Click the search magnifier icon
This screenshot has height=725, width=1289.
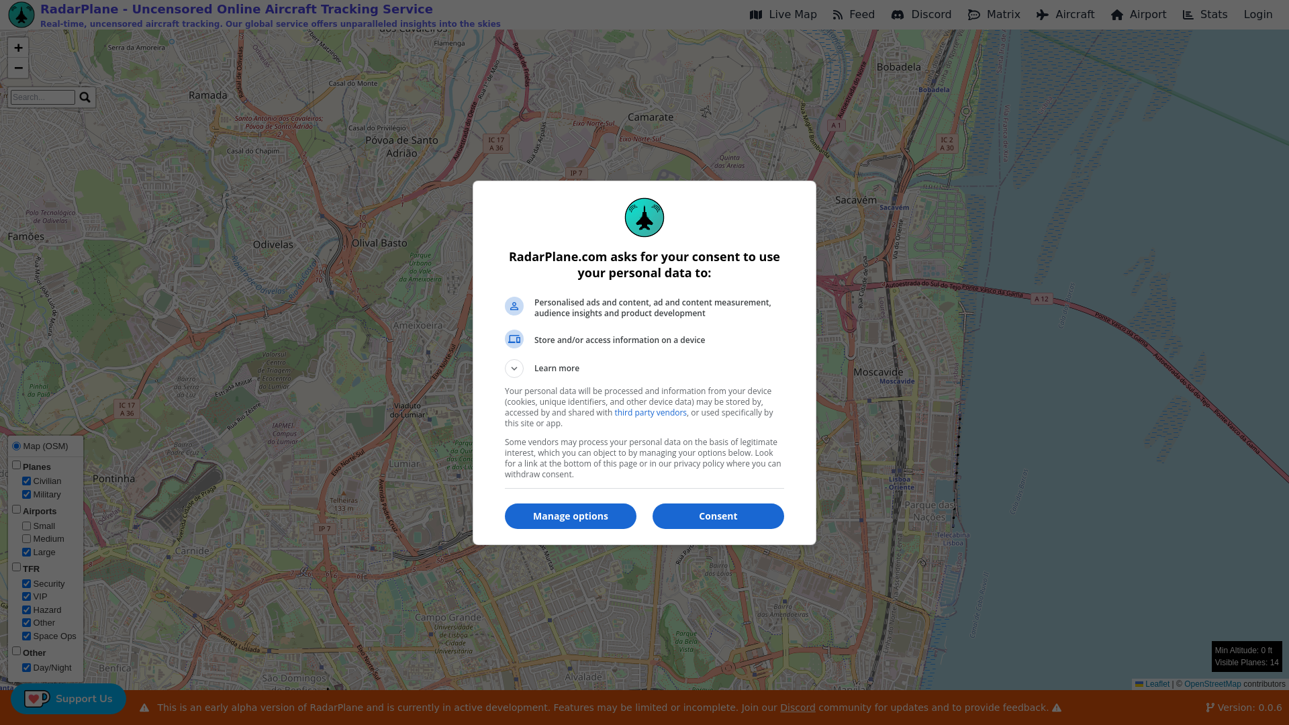click(85, 97)
